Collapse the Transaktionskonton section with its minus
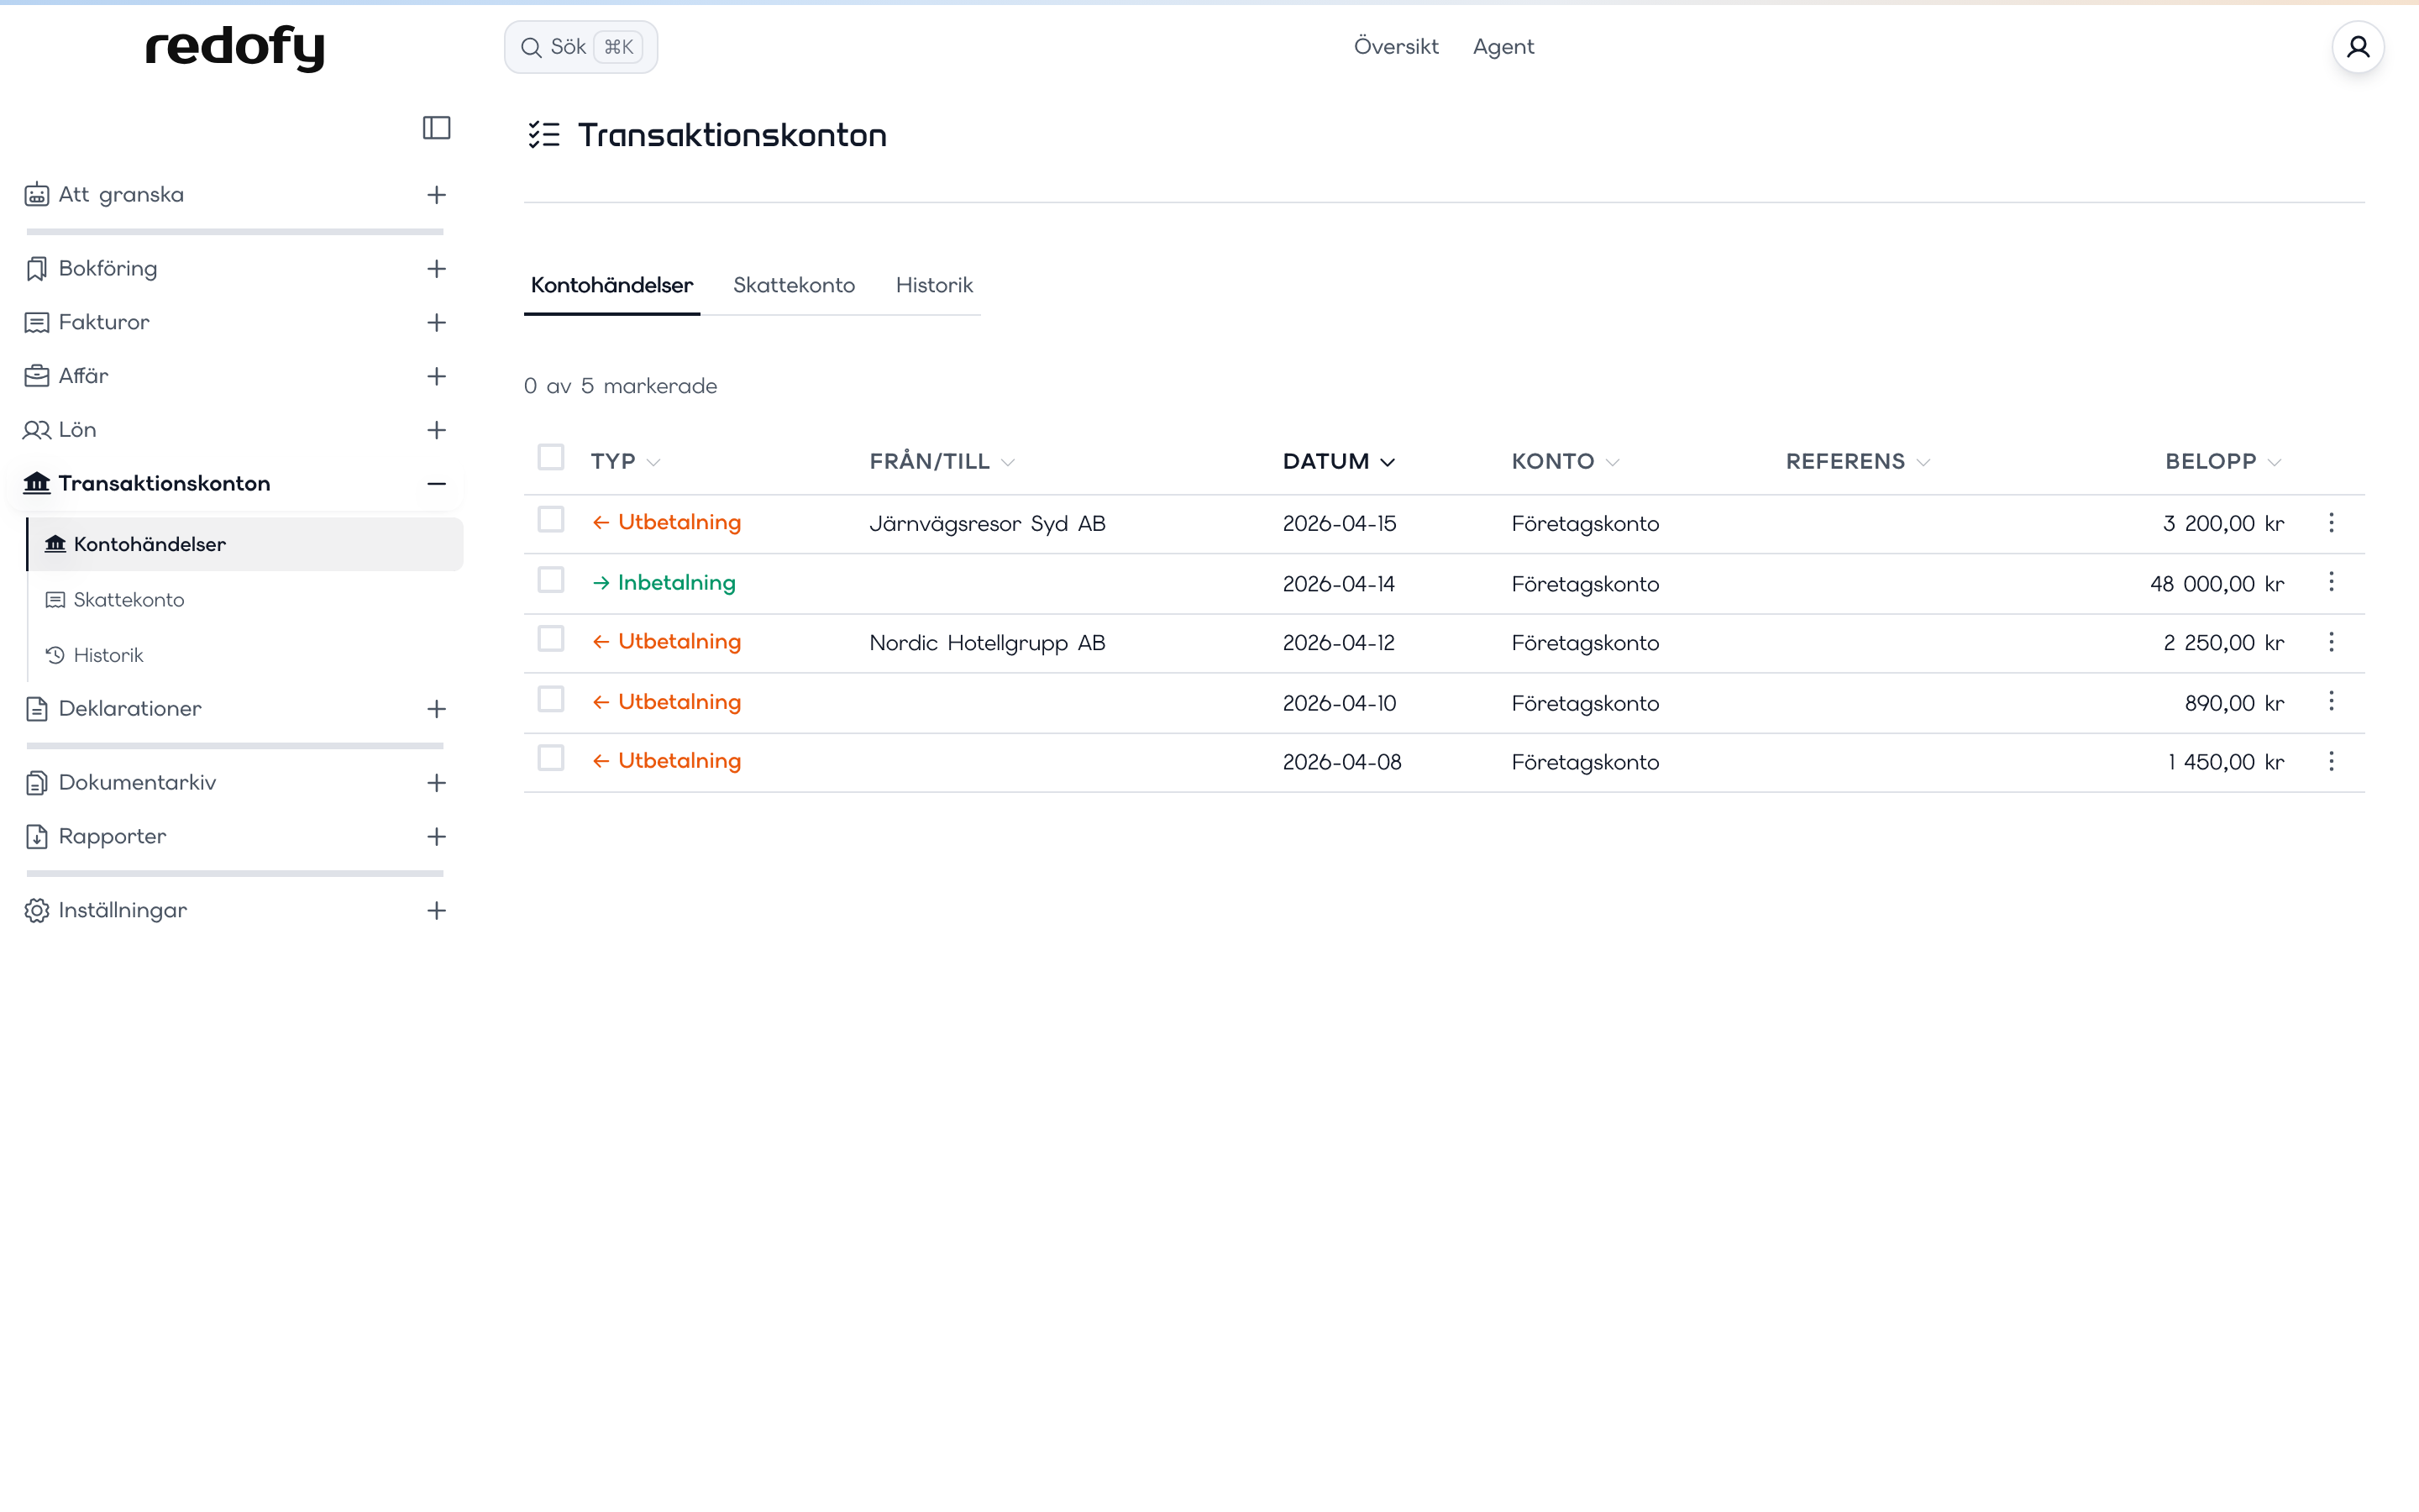The image size is (2419, 1512). pyautogui.click(x=437, y=484)
